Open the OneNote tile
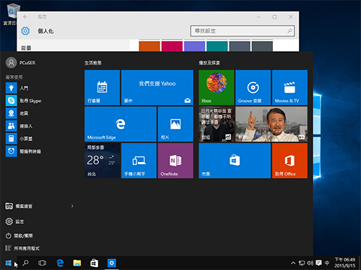Viewport: 361px width, 270px height. pyautogui.click(x=175, y=161)
